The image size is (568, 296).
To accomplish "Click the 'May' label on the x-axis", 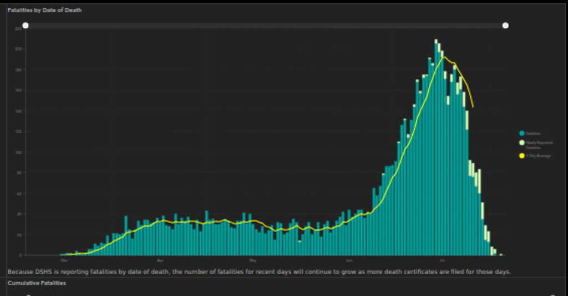I will coord(252,259).
